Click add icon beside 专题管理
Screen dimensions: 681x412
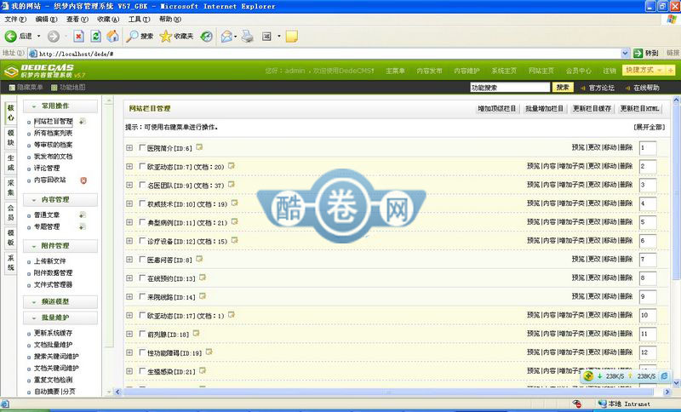tap(82, 226)
